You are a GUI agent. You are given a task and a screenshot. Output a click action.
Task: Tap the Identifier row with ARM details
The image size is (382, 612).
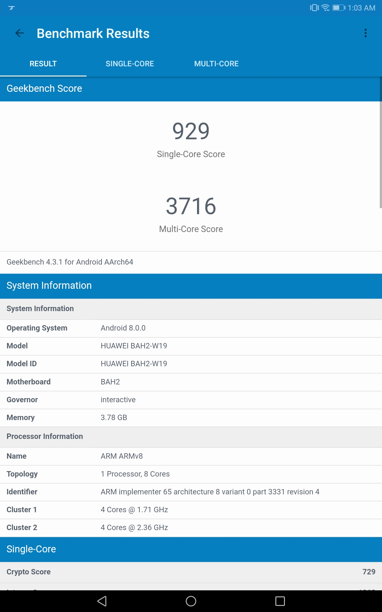[191, 492]
